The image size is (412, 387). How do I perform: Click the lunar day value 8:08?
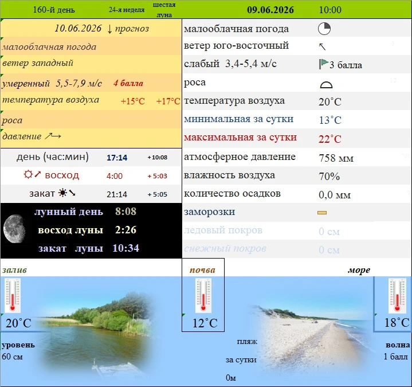(126, 212)
